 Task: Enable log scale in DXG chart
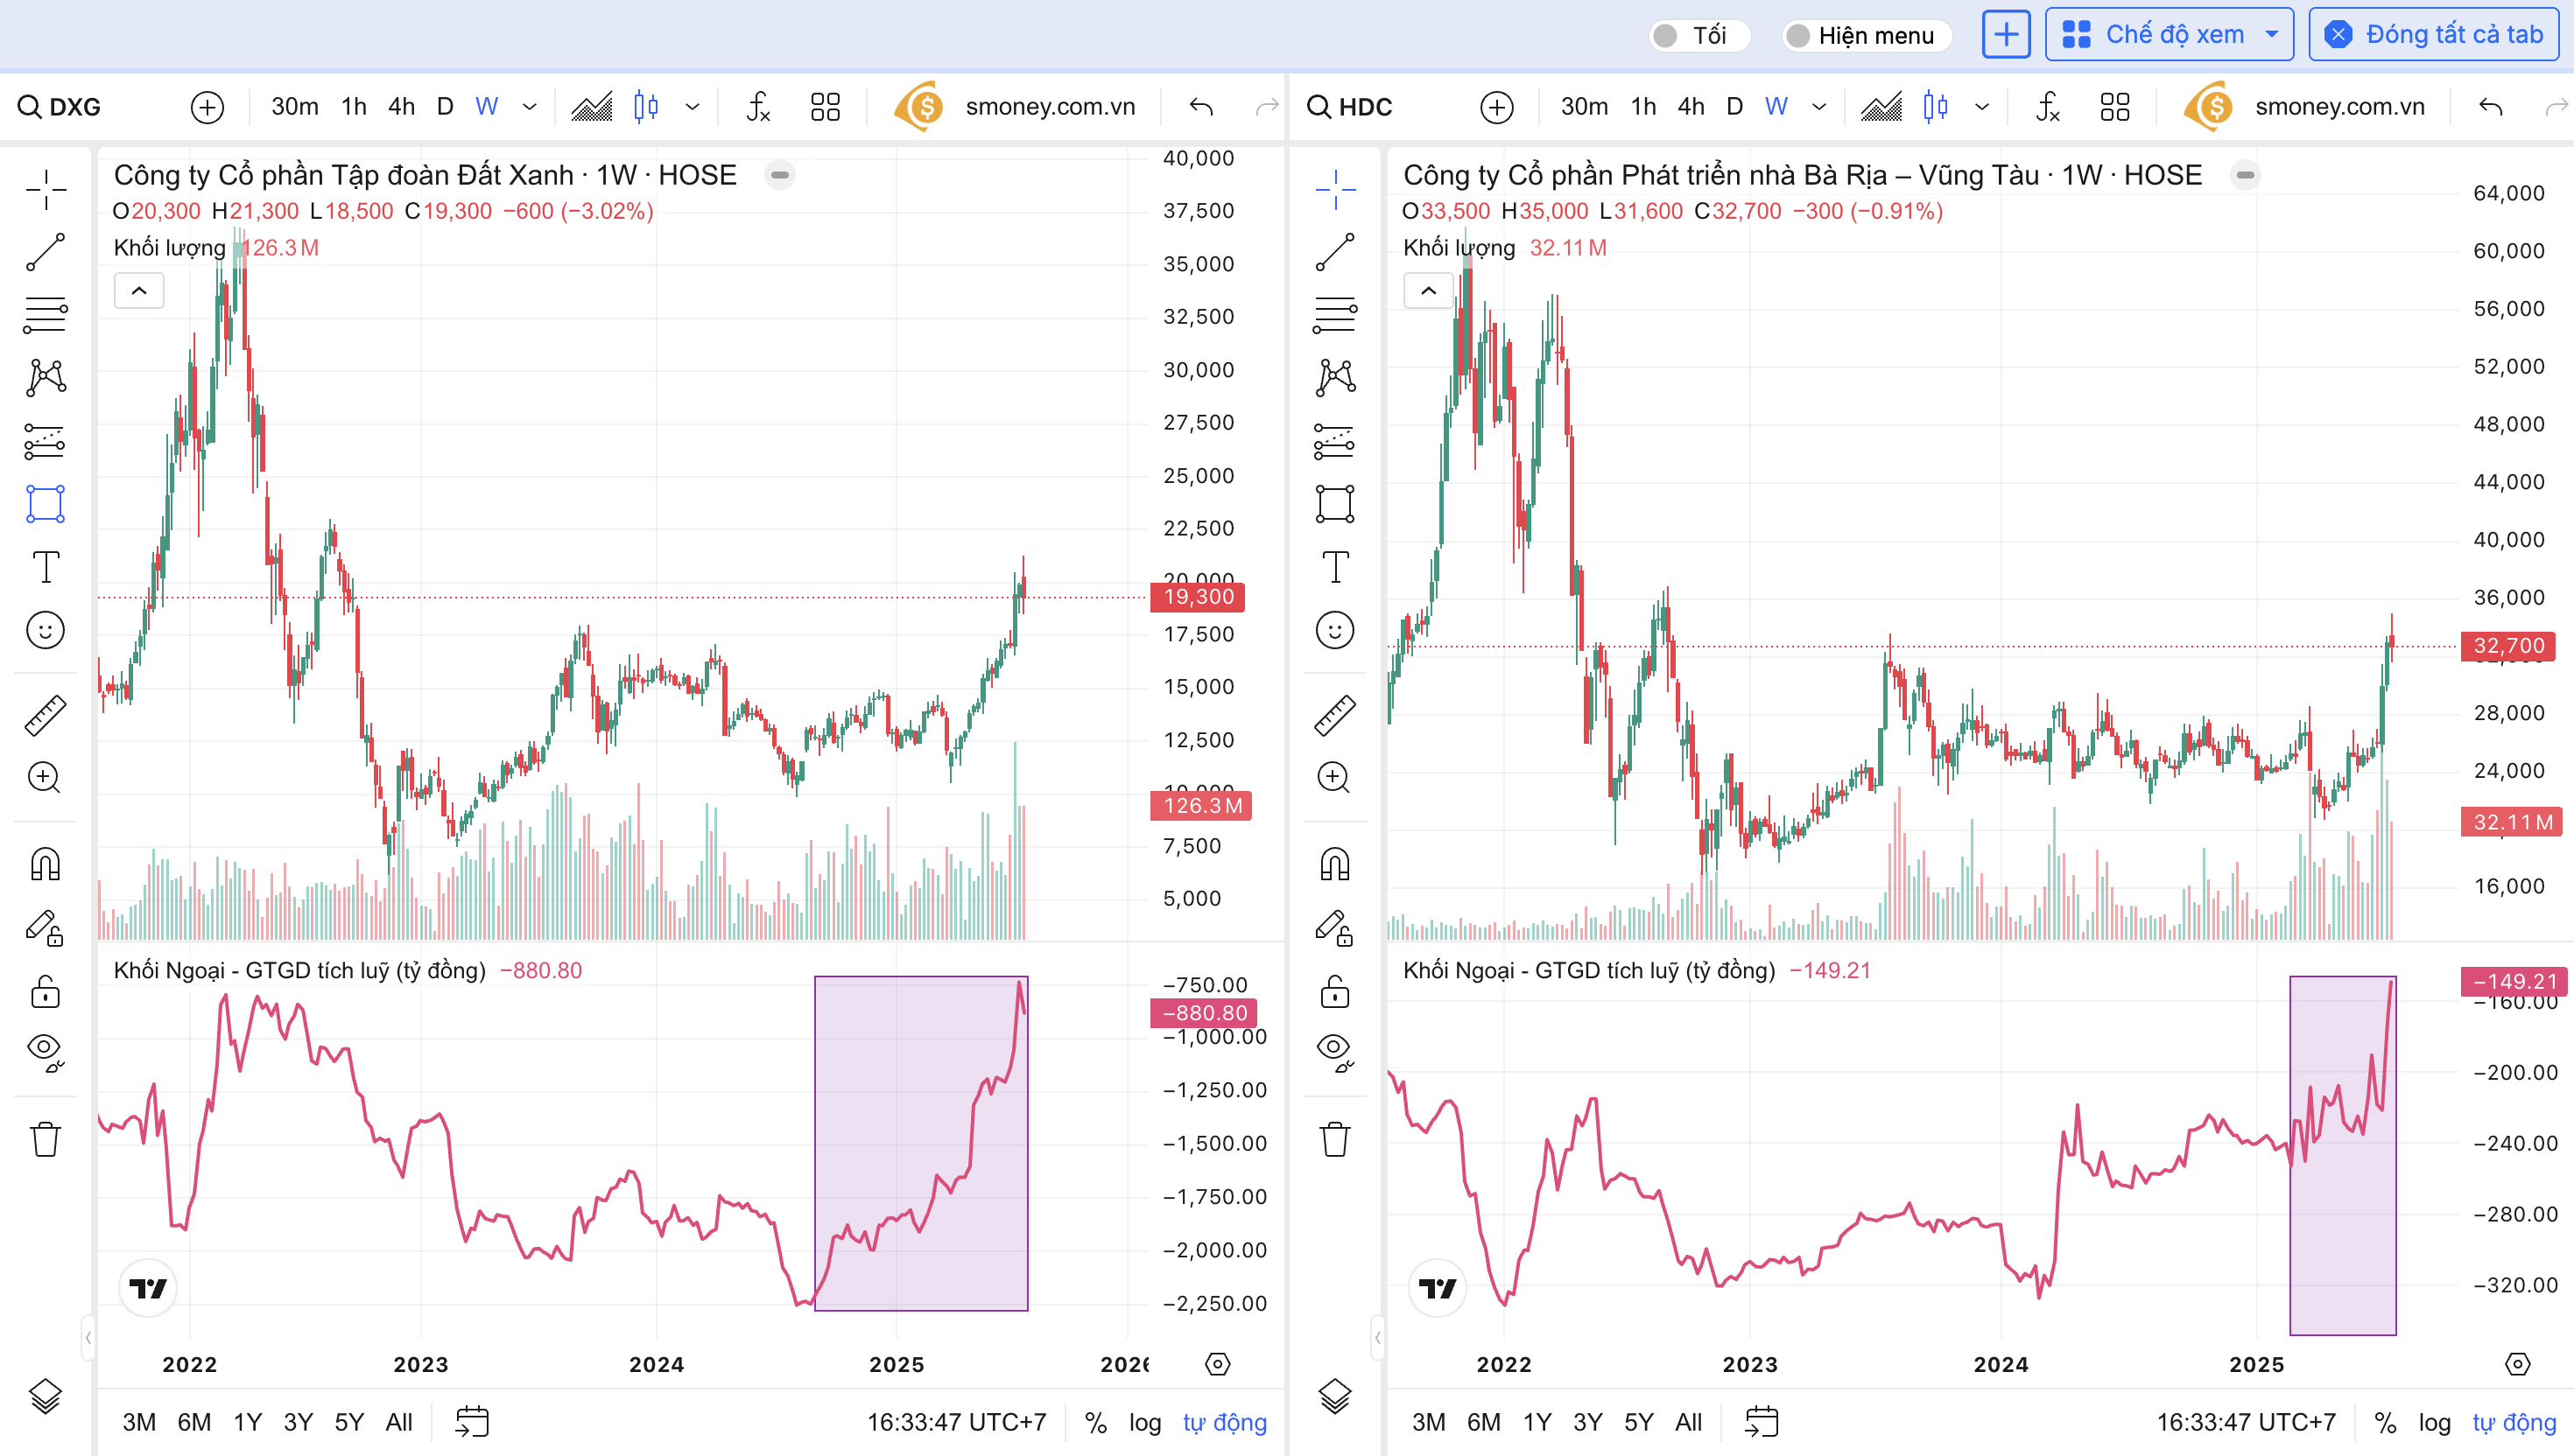tap(1144, 1422)
